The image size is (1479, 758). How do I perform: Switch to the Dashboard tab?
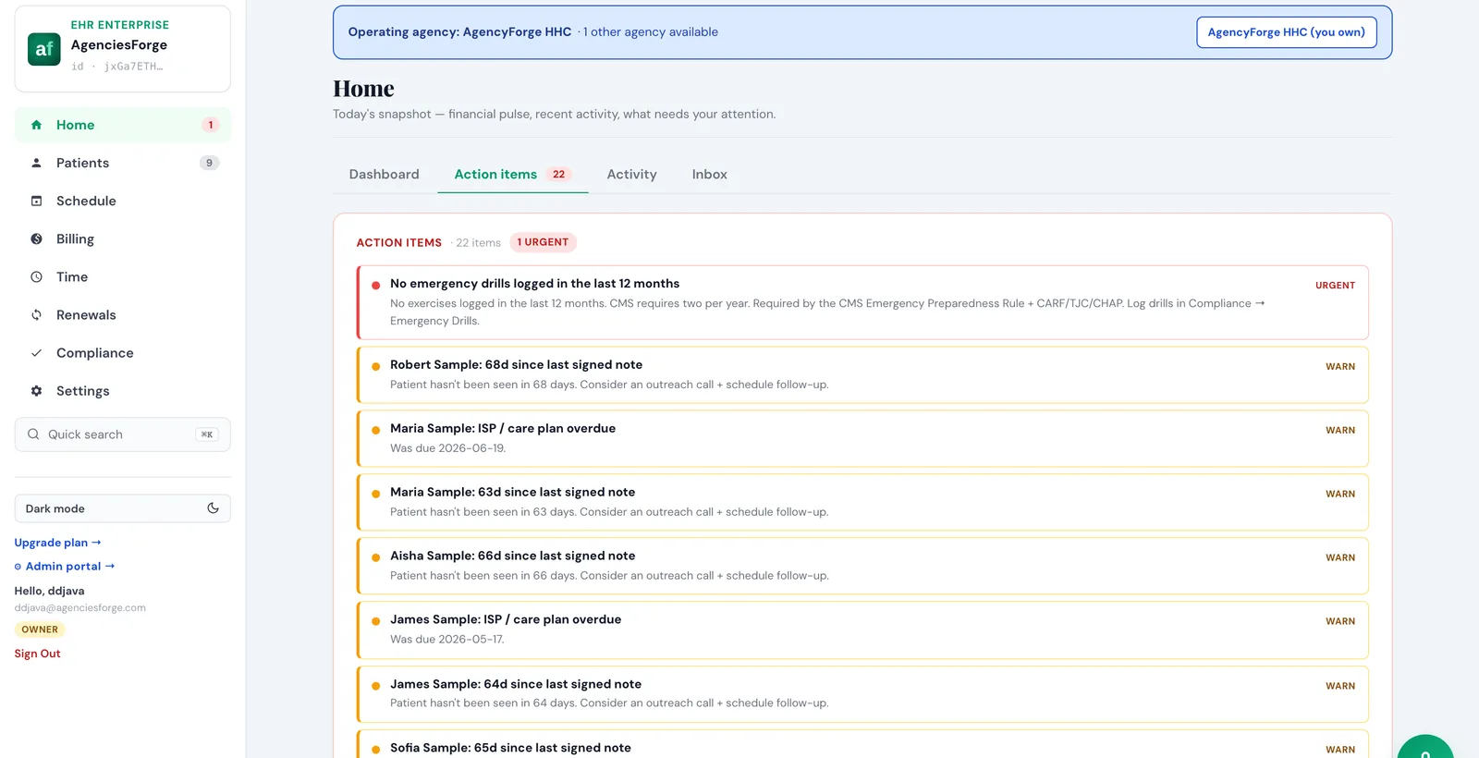tap(384, 174)
